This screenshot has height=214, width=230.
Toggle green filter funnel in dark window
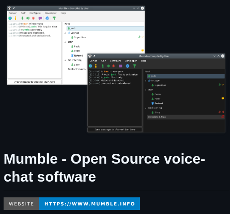[x=135, y=66]
